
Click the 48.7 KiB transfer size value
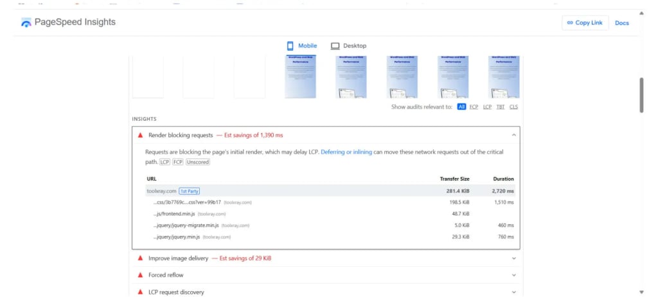460,214
